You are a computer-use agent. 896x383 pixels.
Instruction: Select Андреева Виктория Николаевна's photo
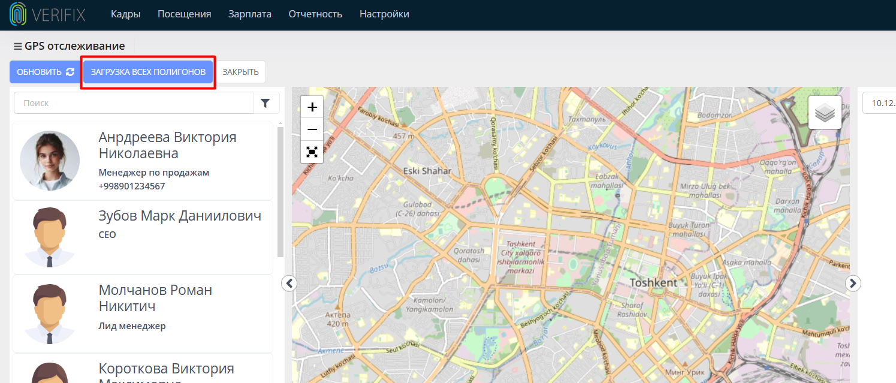50,161
